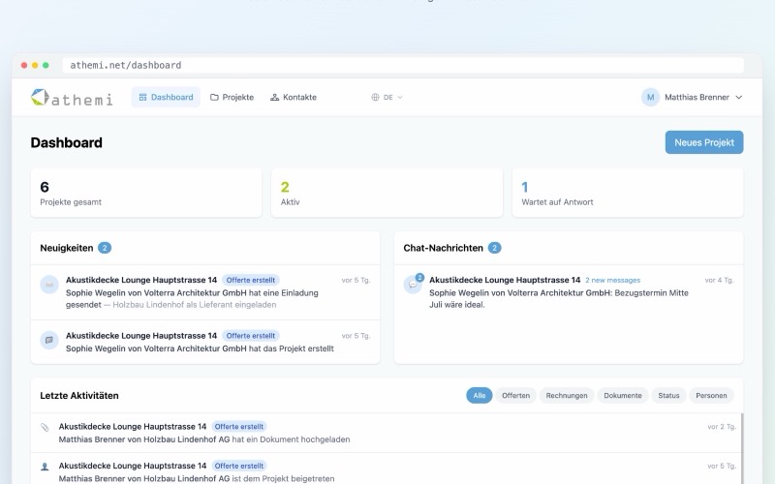Click the browser address bar athemi.net/dashboard

pyautogui.click(x=403, y=65)
